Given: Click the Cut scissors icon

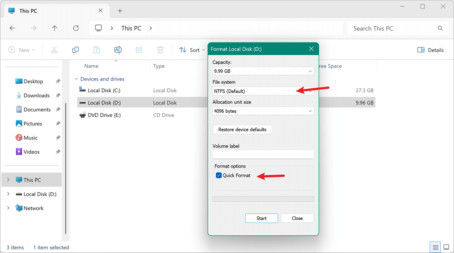Looking at the screenshot, I should (x=54, y=50).
